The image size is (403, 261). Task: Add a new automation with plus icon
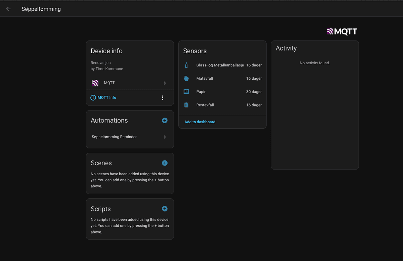click(165, 120)
